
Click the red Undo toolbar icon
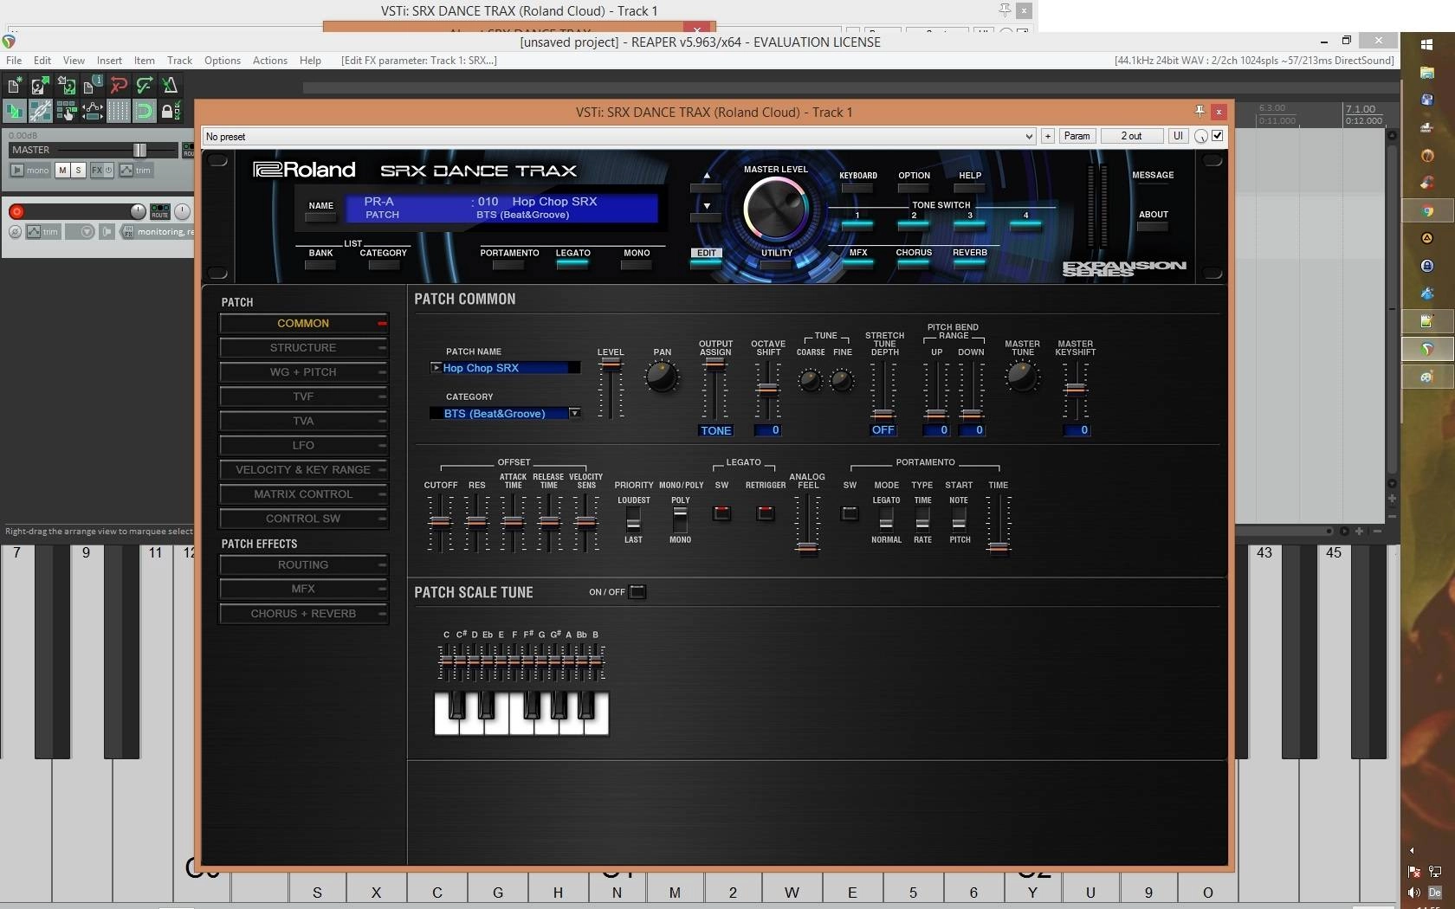118,85
